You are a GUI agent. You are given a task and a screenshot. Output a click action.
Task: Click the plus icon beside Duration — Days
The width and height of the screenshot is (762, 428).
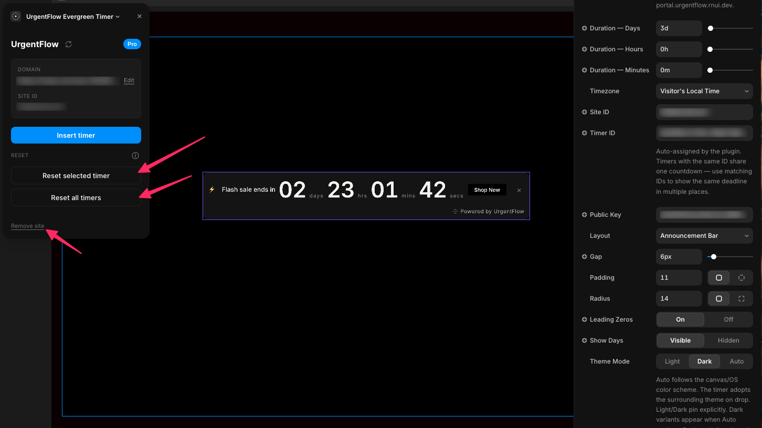585,28
